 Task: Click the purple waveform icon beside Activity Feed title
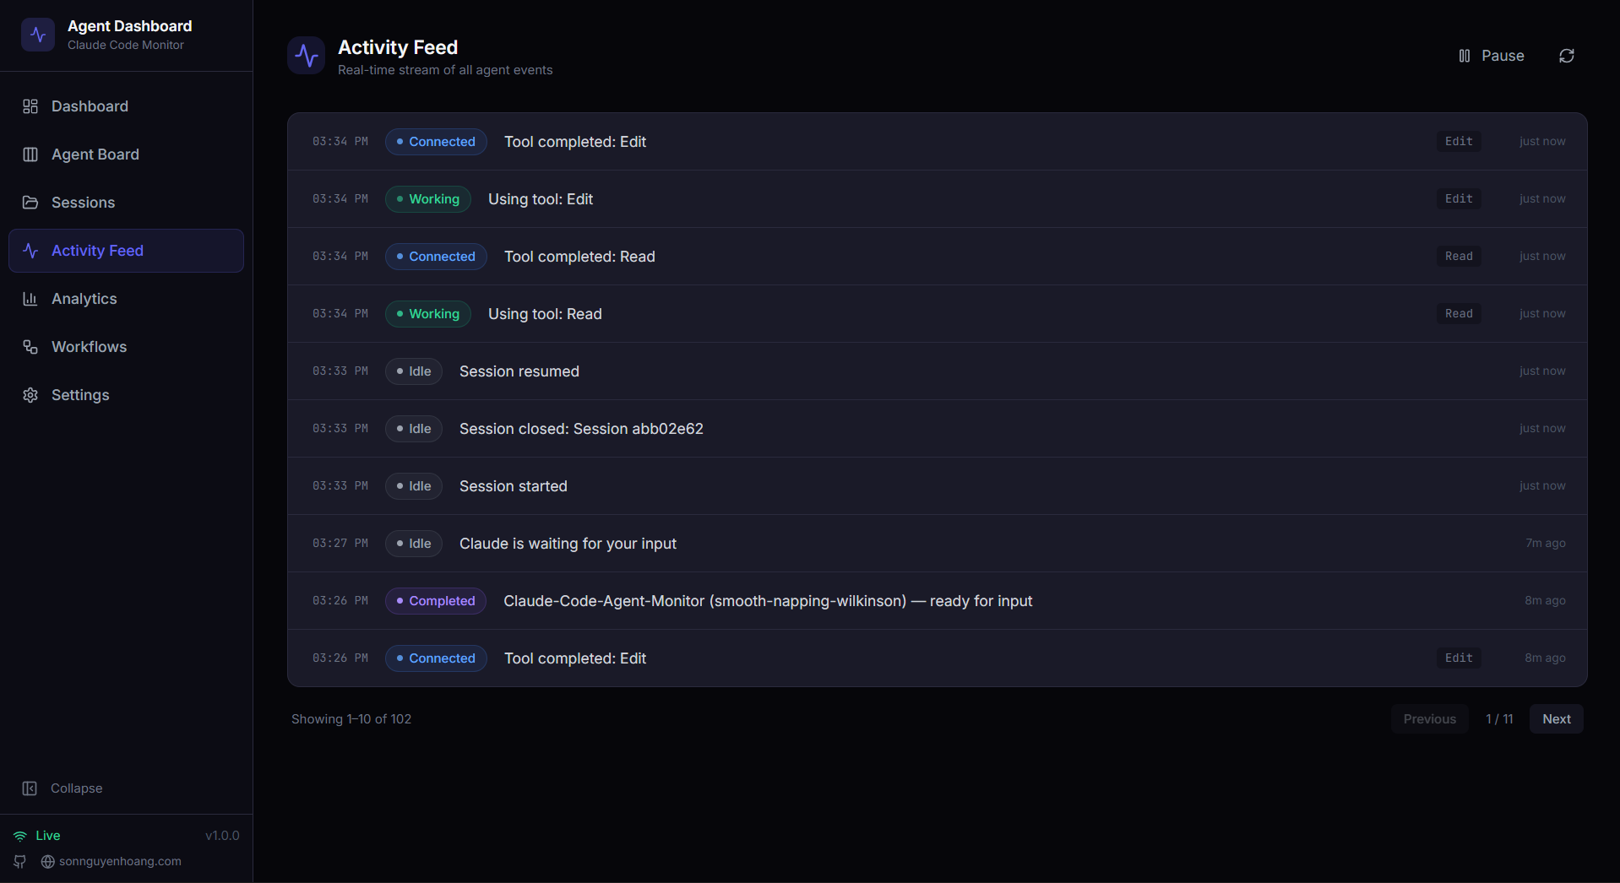[306, 55]
